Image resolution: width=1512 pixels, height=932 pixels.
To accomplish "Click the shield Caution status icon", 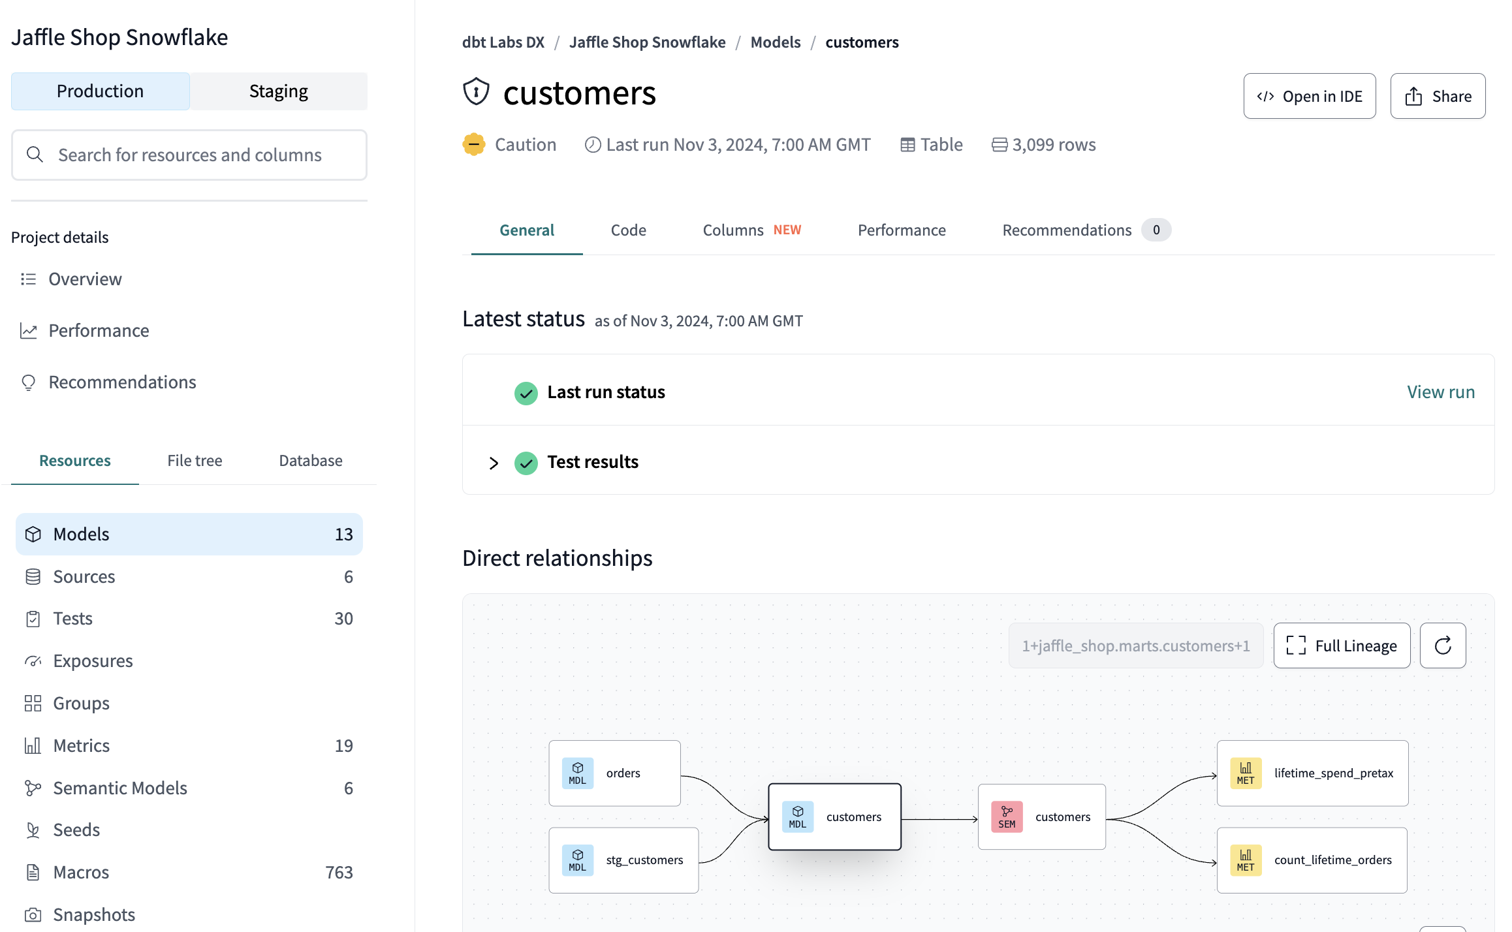I will point(473,144).
